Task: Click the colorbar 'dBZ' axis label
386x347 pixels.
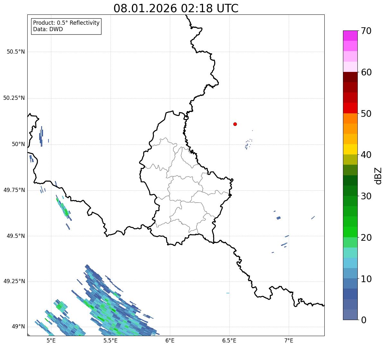Action: pos(378,176)
